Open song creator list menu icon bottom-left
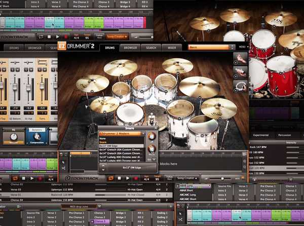The image size is (304, 226). click(19, 207)
